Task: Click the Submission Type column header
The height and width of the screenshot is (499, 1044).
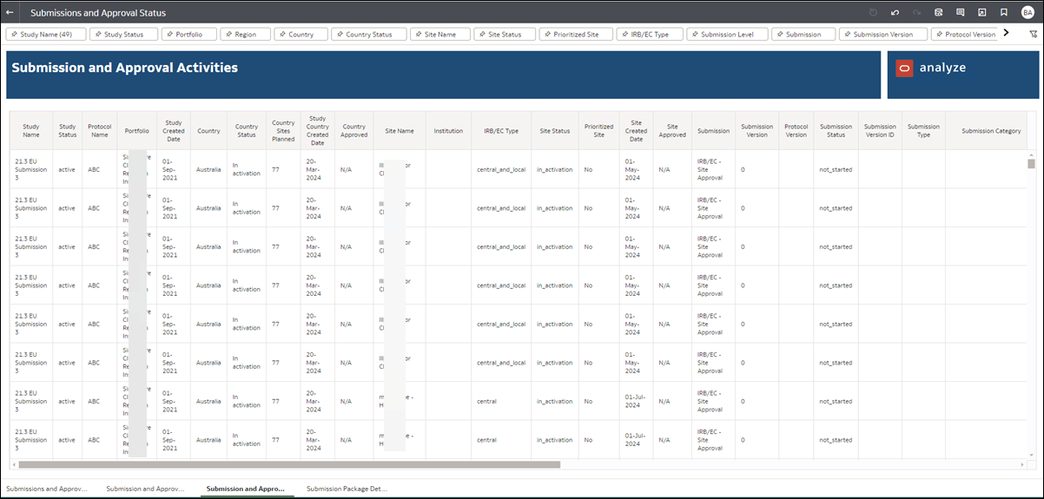Action: pos(923,130)
